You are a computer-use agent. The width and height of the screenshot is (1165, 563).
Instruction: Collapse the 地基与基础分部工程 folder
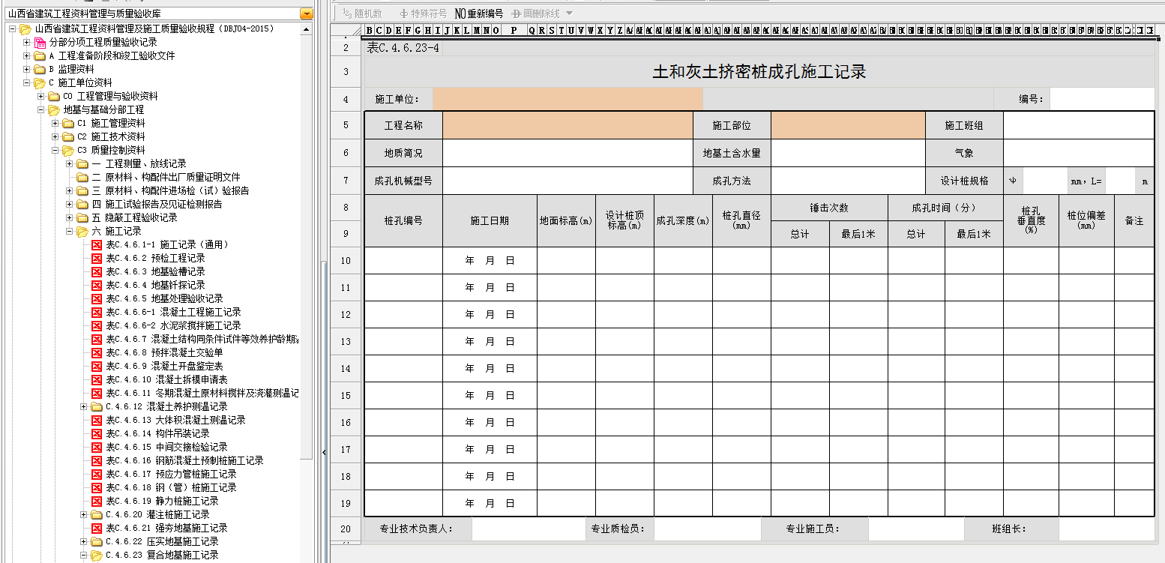click(x=41, y=109)
